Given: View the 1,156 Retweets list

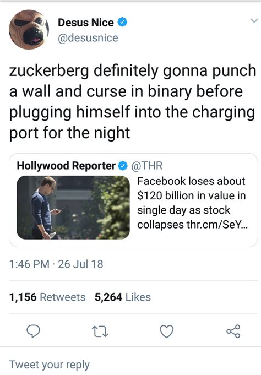Looking at the screenshot, I should pyautogui.click(x=47, y=297).
